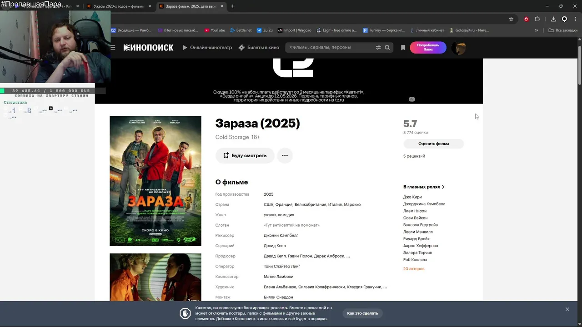The image size is (582, 327).
Task: Open a new browser tab
Action: tap(233, 6)
